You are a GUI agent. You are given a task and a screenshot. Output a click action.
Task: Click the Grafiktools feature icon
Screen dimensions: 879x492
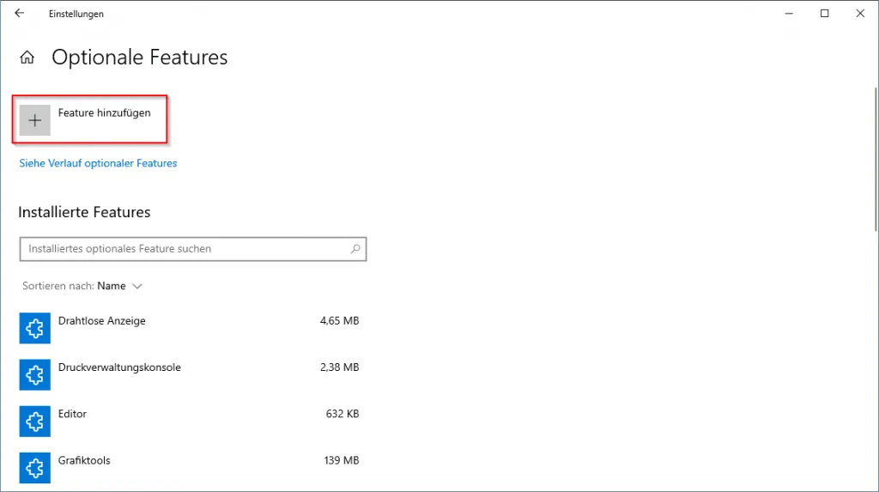(34, 467)
